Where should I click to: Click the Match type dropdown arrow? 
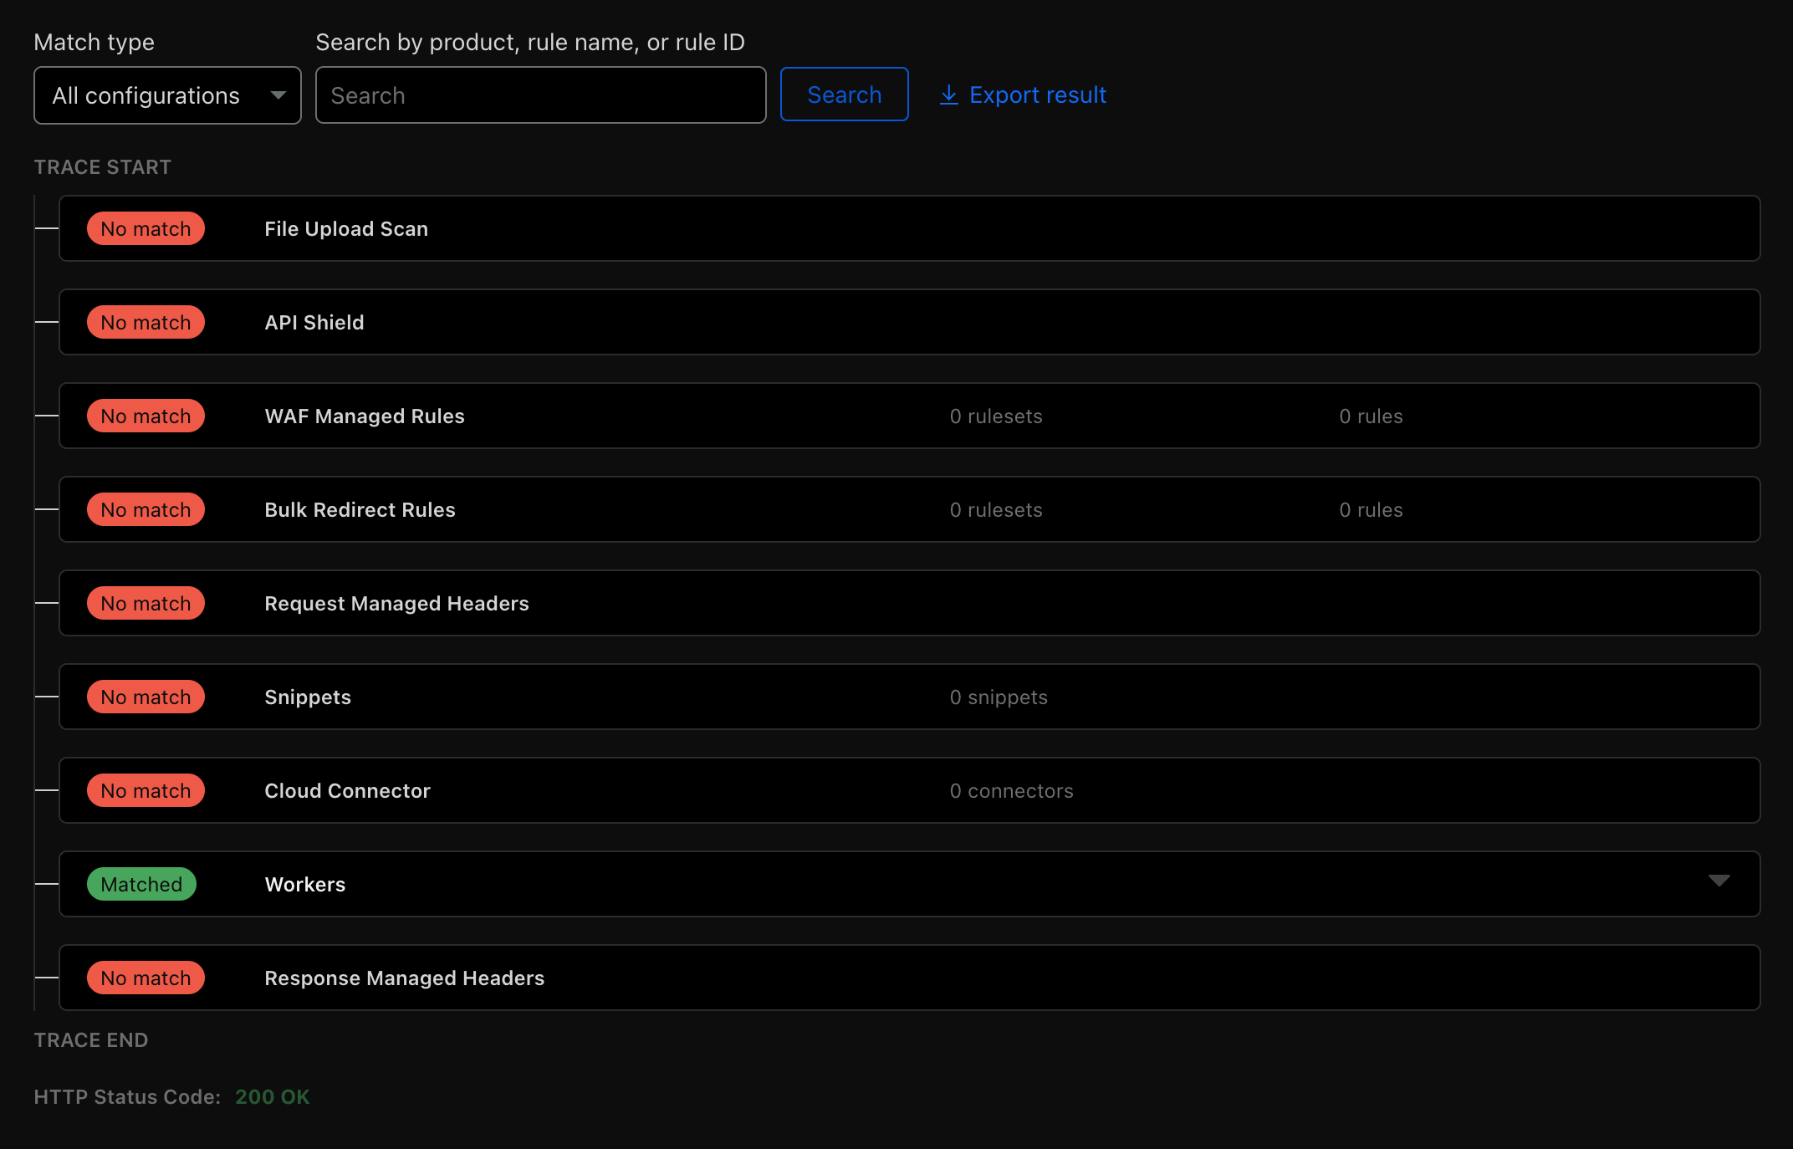(278, 95)
